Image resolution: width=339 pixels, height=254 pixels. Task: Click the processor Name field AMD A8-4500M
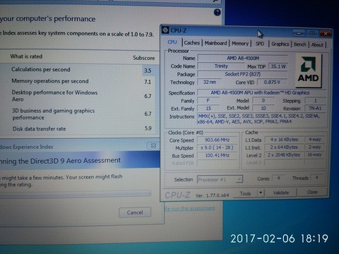[x=243, y=58]
